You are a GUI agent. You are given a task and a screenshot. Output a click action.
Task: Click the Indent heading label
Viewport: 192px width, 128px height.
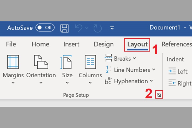click(175, 59)
